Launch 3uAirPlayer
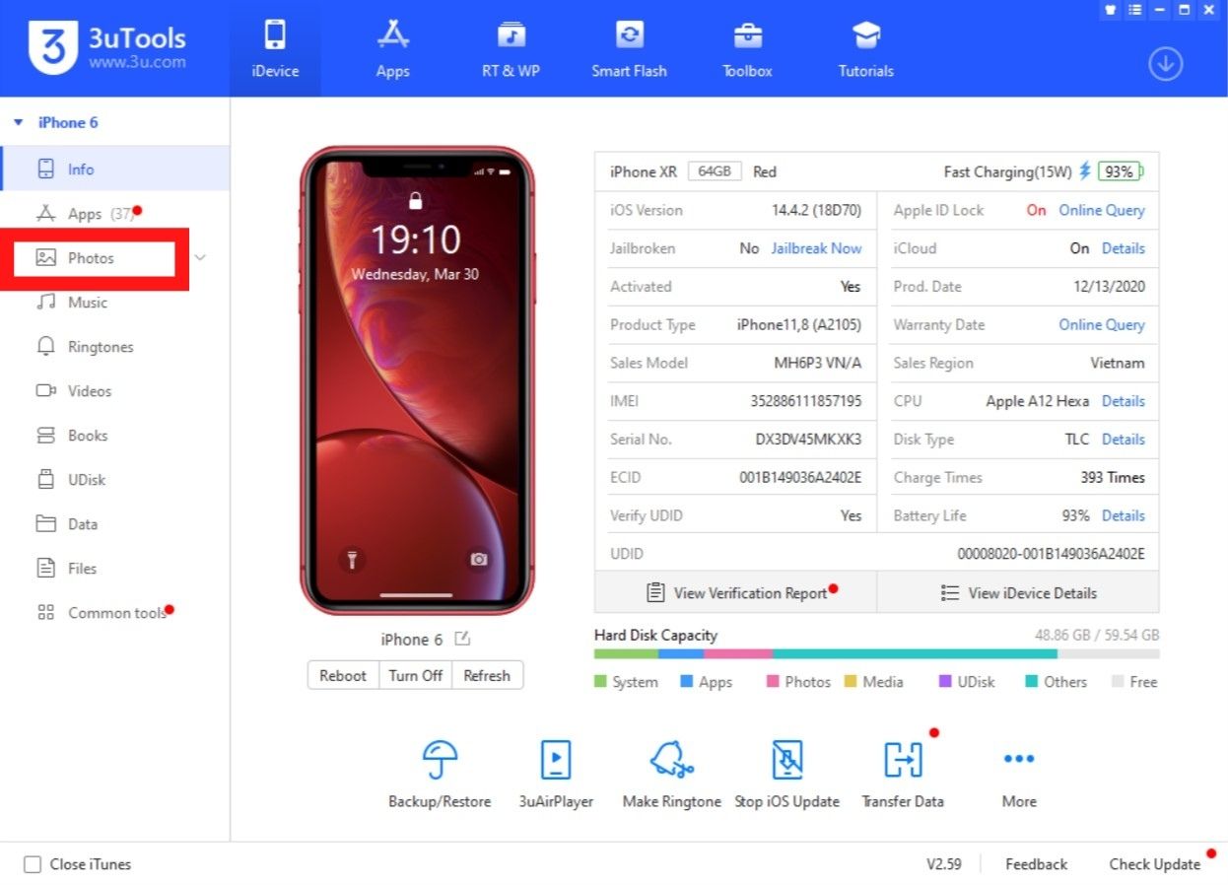This screenshot has width=1228, height=885. click(556, 775)
